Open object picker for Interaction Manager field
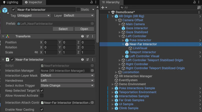The height and width of the screenshot is (112, 202). pyautogui.click(x=92, y=71)
